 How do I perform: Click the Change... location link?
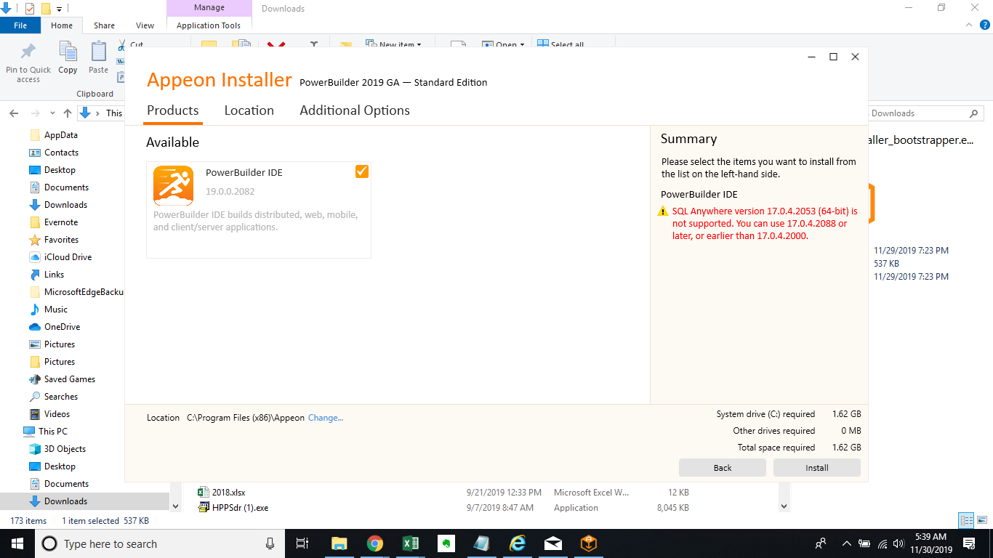pyautogui.click(x=326, y=418)
